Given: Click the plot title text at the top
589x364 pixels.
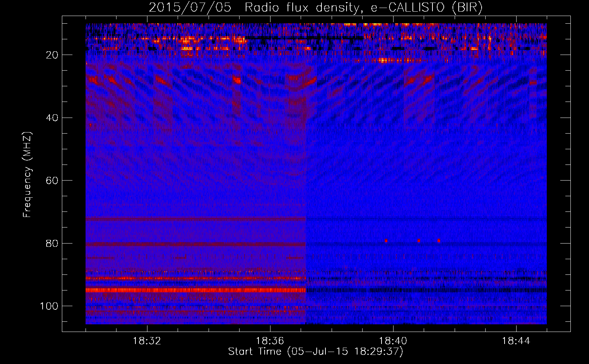Looking at the screenshot, I should (315, 8).
